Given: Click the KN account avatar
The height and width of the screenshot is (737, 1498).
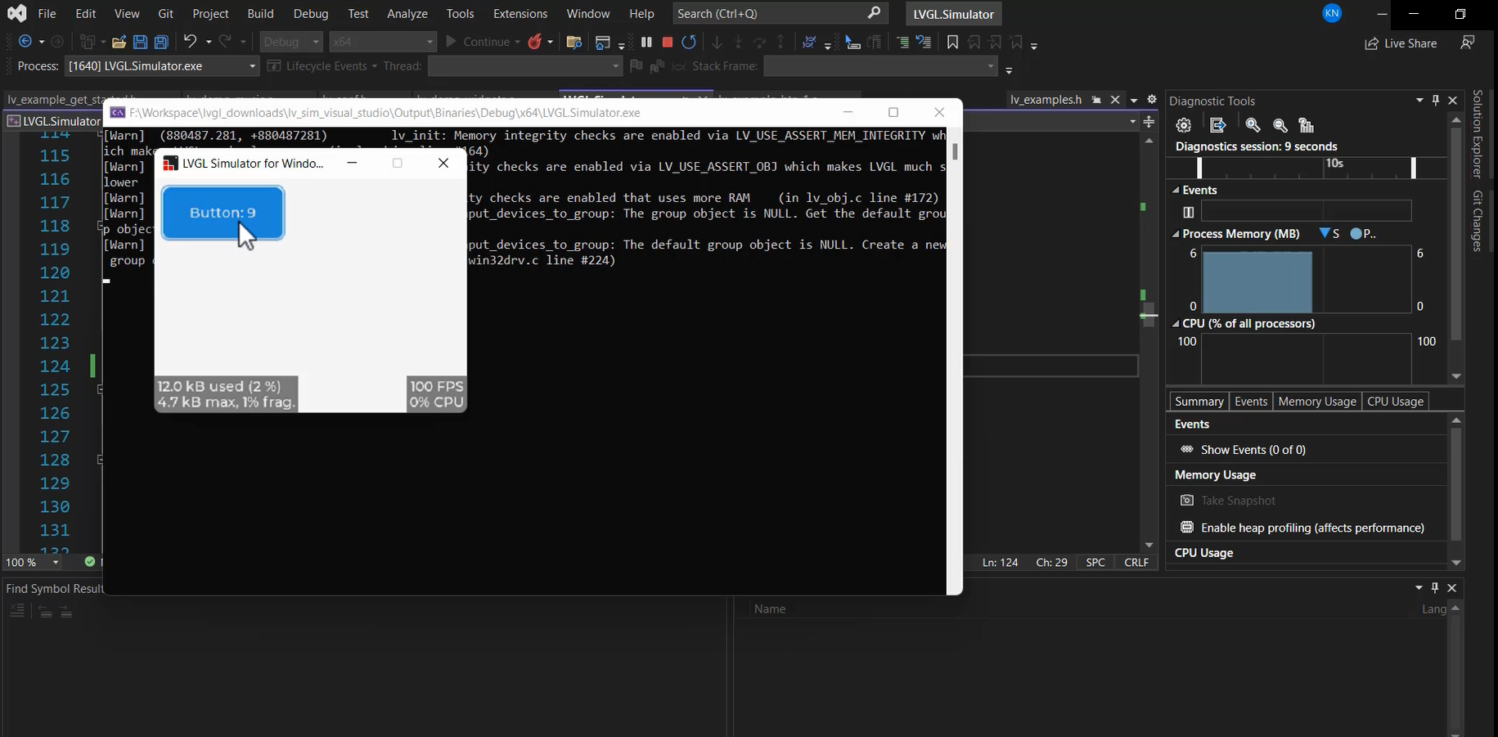Looking at the screenshot, I should (x=1332, y=13).
